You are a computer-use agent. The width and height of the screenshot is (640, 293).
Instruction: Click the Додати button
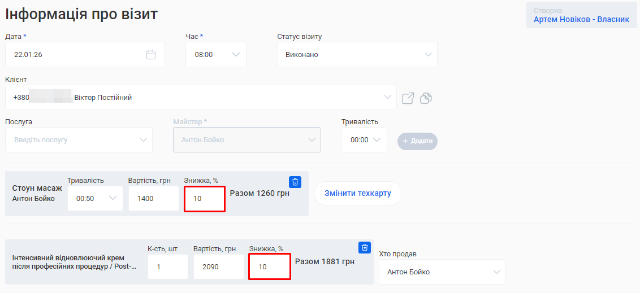[x=417, y=141]
